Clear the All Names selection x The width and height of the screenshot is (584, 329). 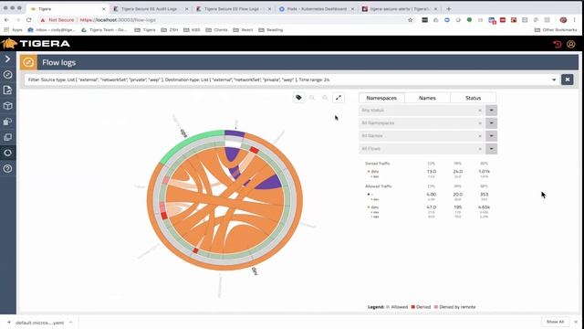(x=480, y=136)
